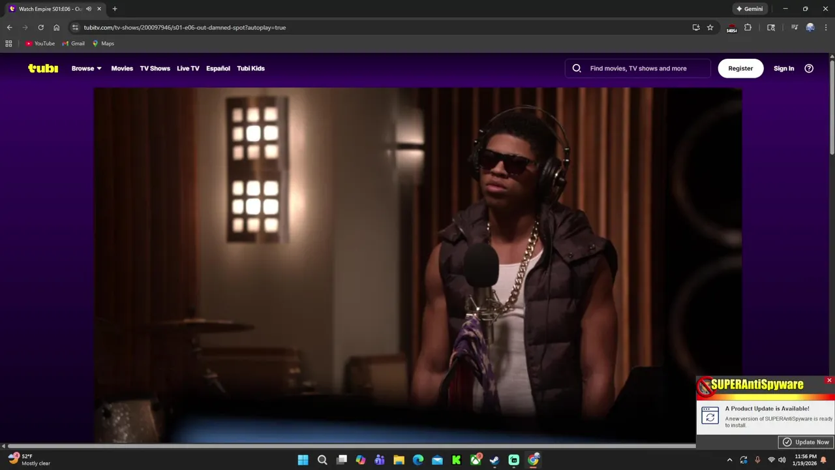The image size is (835, 470).
Task: Open File Explorer from taskbar
Action: [x=399, y=460]
